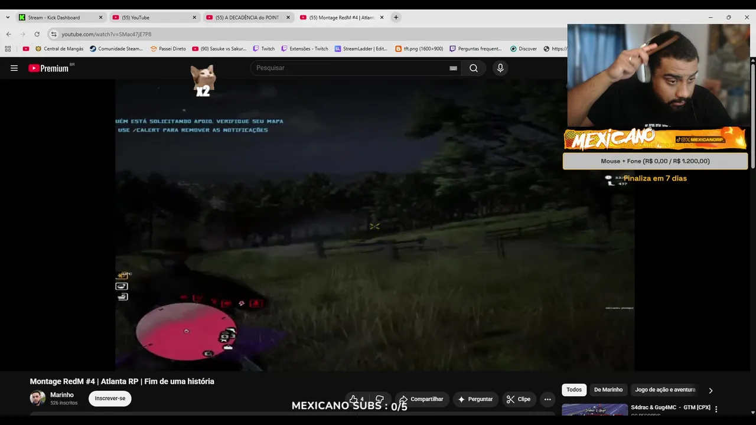Reload the current page

[x=37, y=34]
